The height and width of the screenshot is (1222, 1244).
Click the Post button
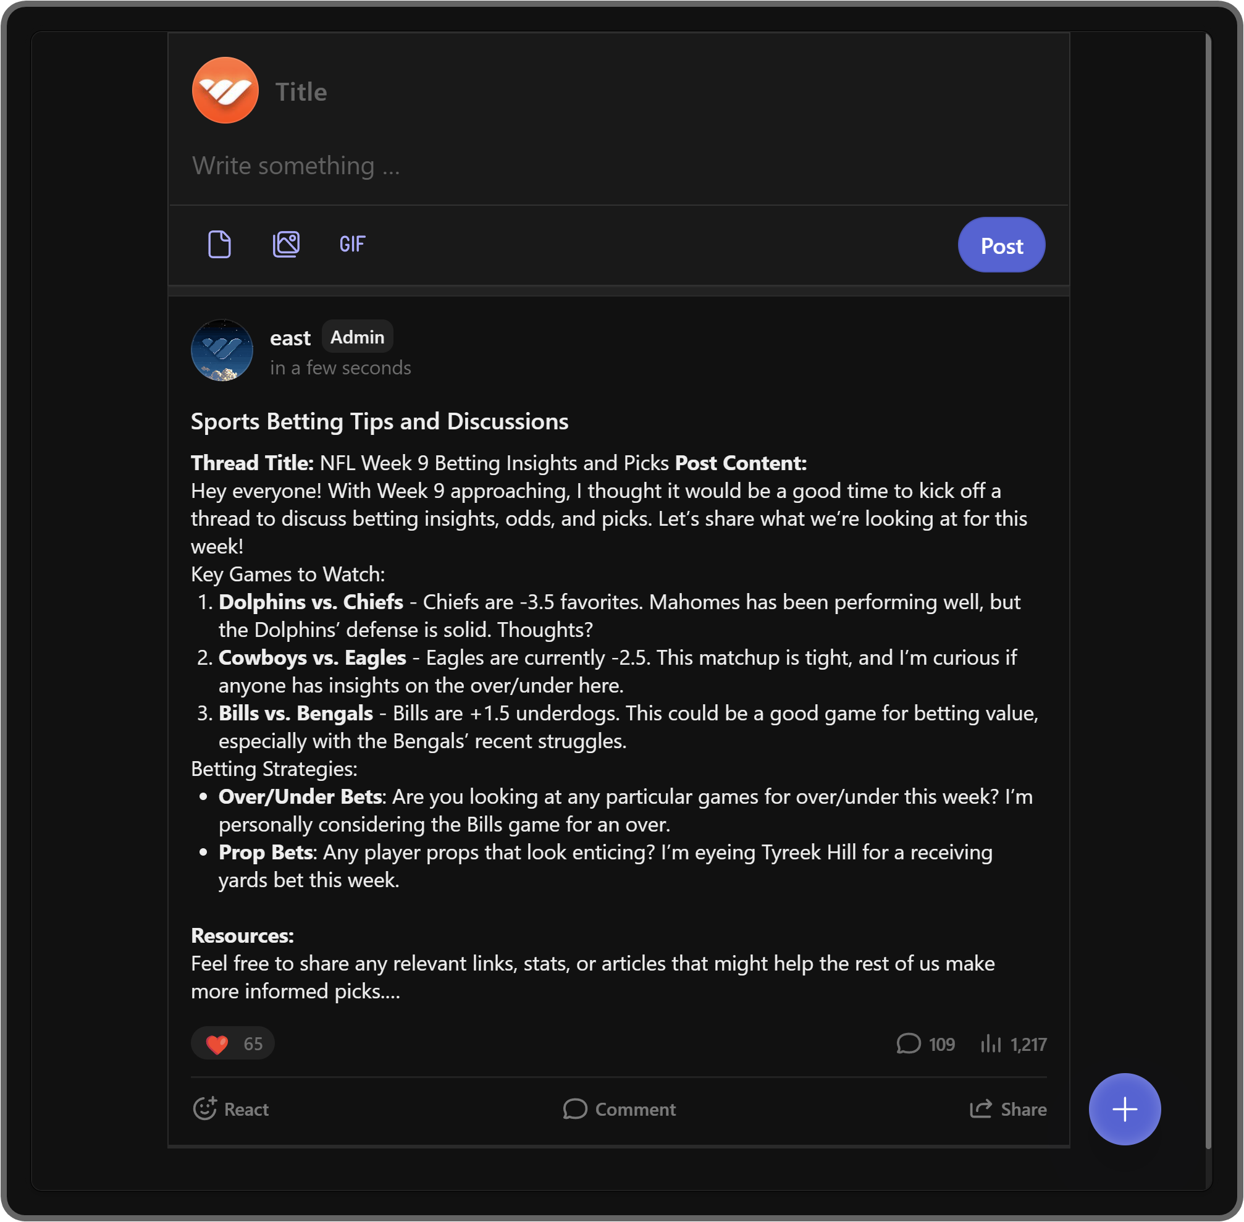pyautogui.click(x=1000, y=245)
